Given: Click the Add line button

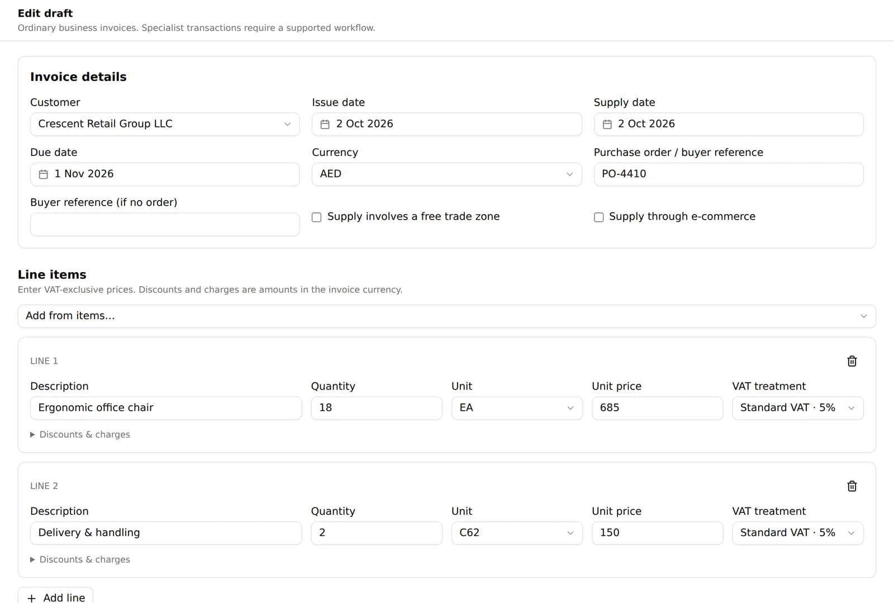Looking at the screenshot, I should tap(55, 596).
